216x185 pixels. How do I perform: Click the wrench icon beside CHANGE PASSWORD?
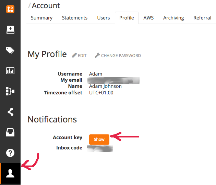pos(97,55)
